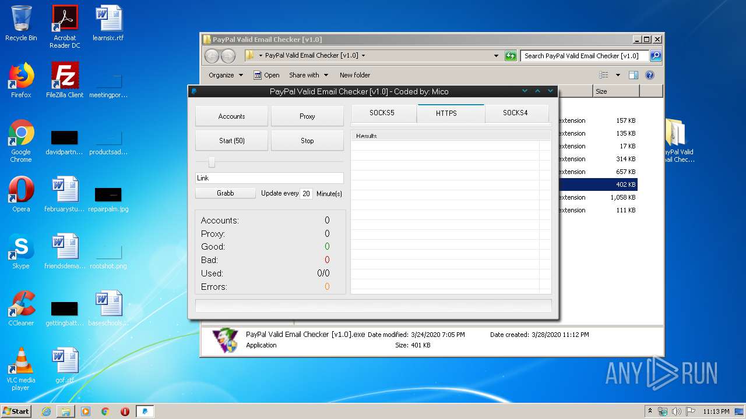The image size is (746, 419).
Task: Click Explorer search box
Action: [585, 56]
